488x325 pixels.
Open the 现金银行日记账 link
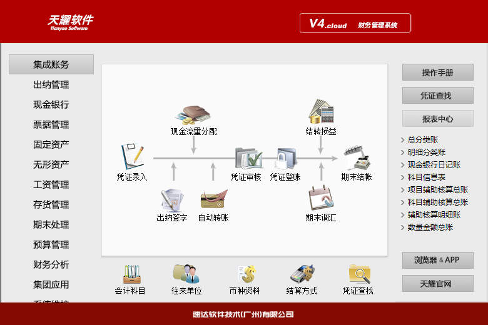click(434, 164)
